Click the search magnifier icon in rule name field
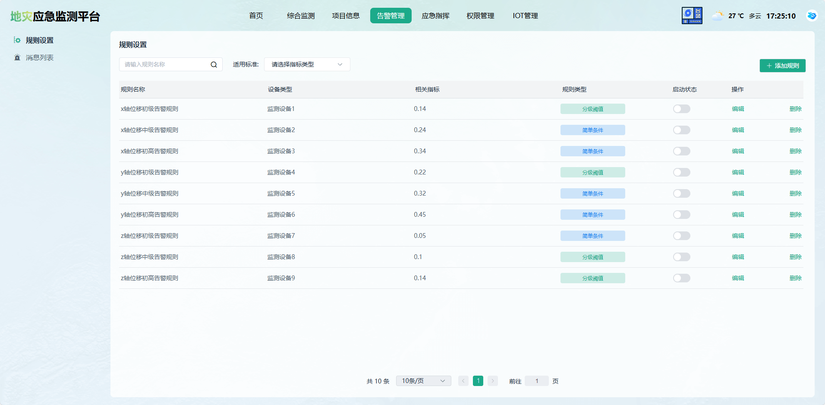 (214, 65)
